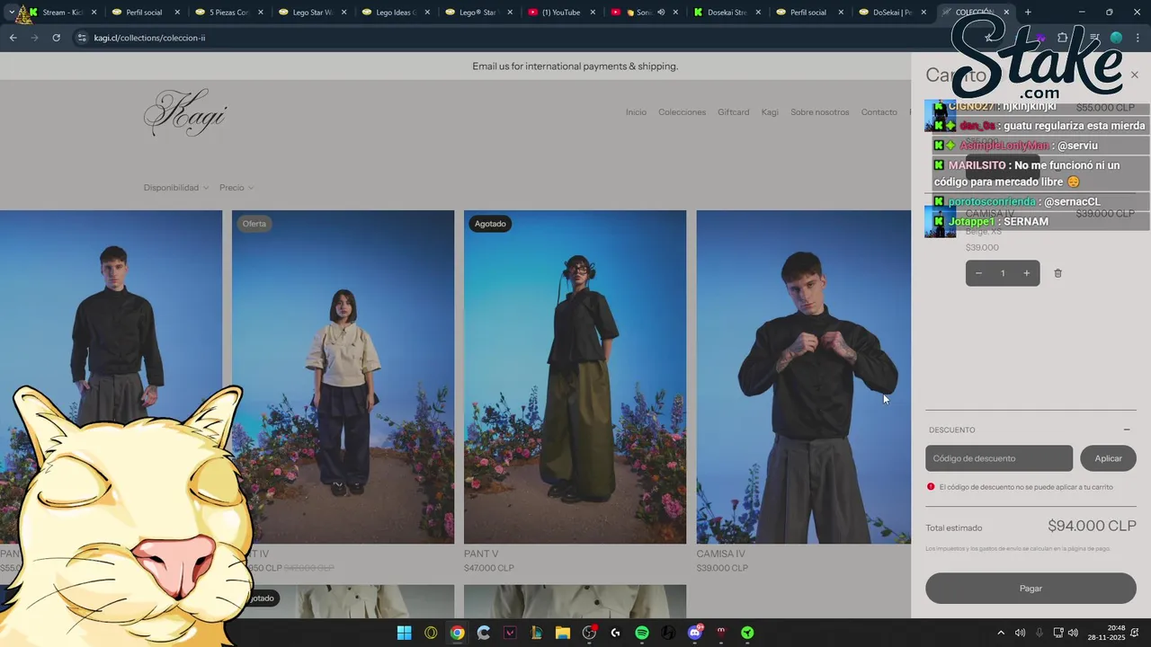Switch to the 5 Piezas tab

point(228,13)
